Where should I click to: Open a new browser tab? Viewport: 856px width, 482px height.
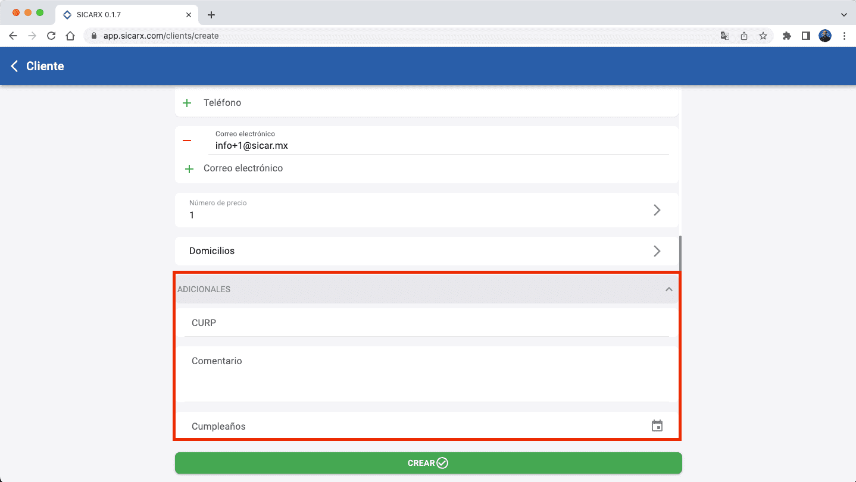pyautogui.click(x=211, y=15)
